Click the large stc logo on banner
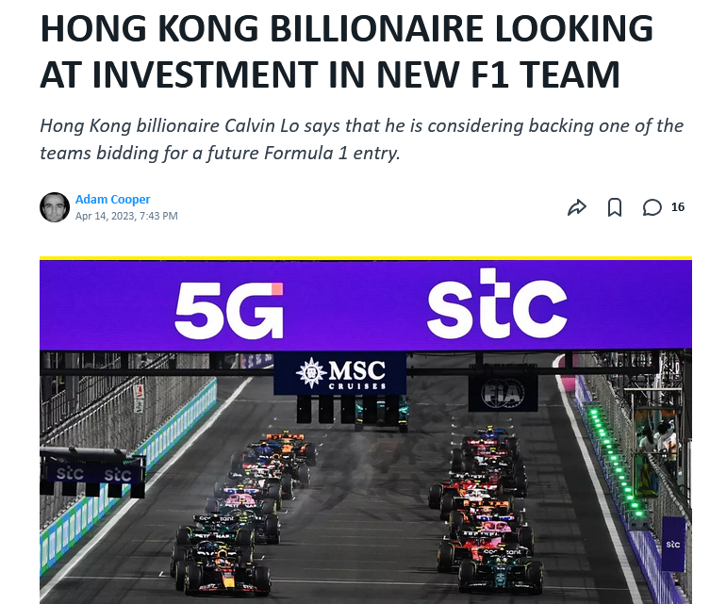 [x=497, y=303]
